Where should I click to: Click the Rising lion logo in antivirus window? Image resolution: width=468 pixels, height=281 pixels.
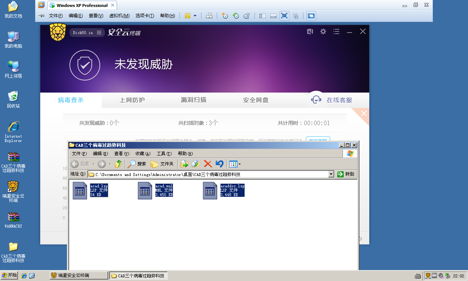pos(58,32)
